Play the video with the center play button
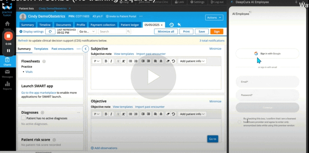This screenshot has height=153, width=309. pyautogui.click(x=153, y=77)
